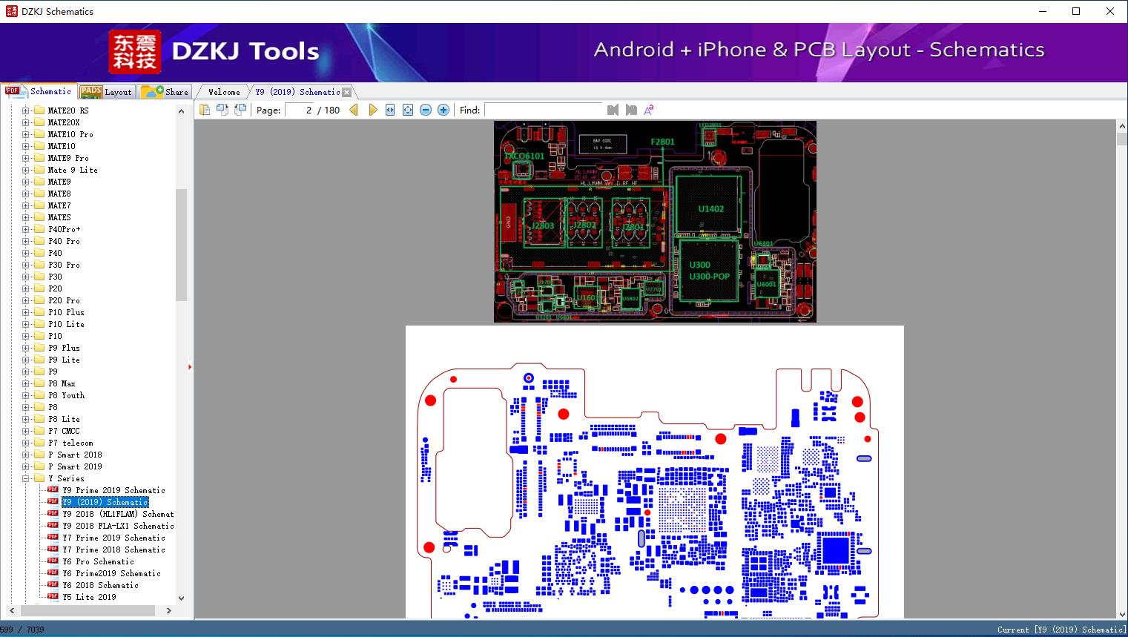Rotate page clockwise using toolbar icon
Viewport: 1128px width, 637px height.
pyautogui.click(x=222, y=110)
